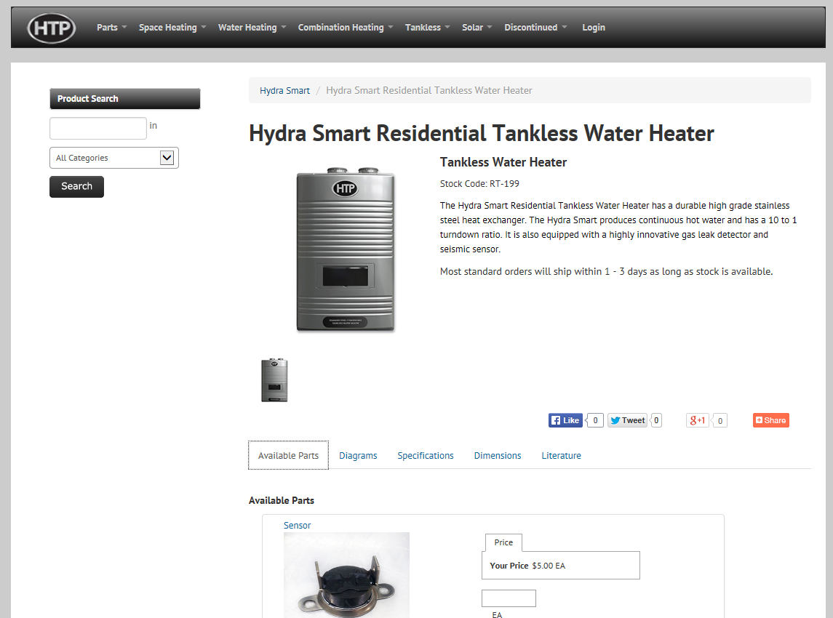Click the Google +1 icon
The height and width of the screenshot is (618, 833).
tap(696, 420)
